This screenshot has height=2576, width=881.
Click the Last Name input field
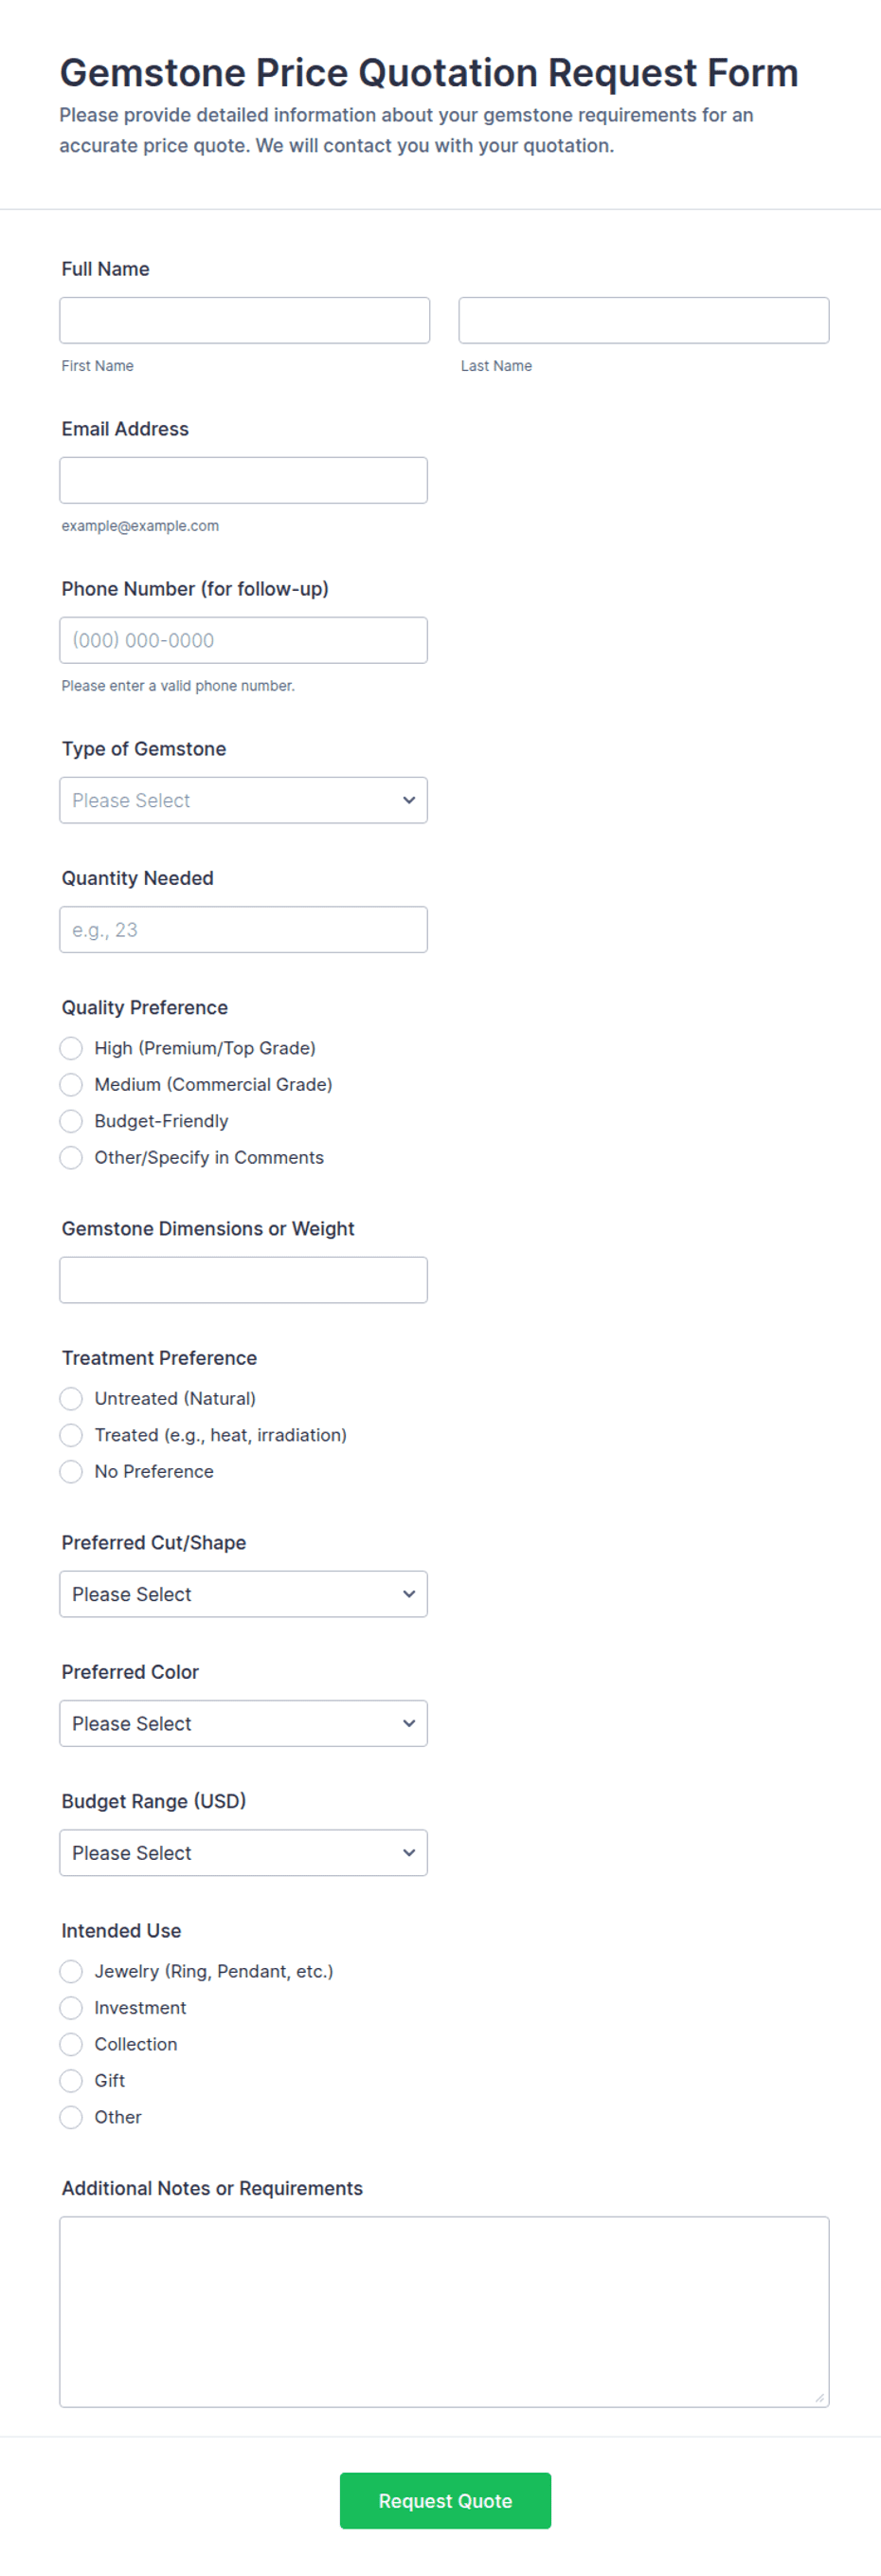(643, 320)
